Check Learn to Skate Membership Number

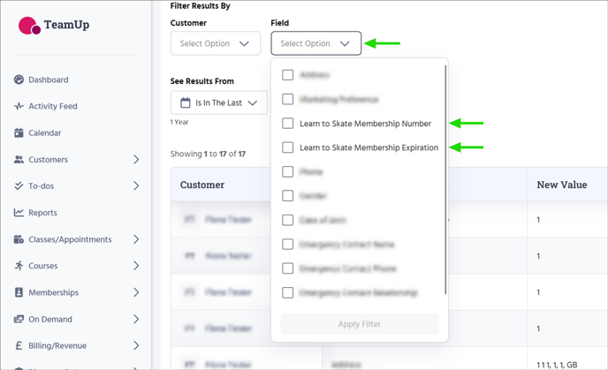(288, 124)
